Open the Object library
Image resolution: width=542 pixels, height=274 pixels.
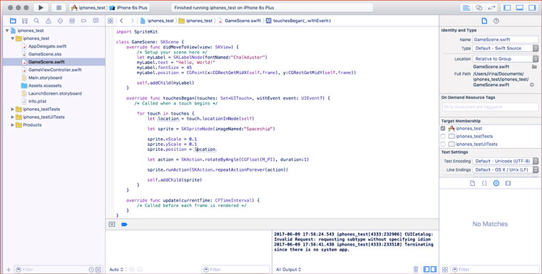pos(496,183)
